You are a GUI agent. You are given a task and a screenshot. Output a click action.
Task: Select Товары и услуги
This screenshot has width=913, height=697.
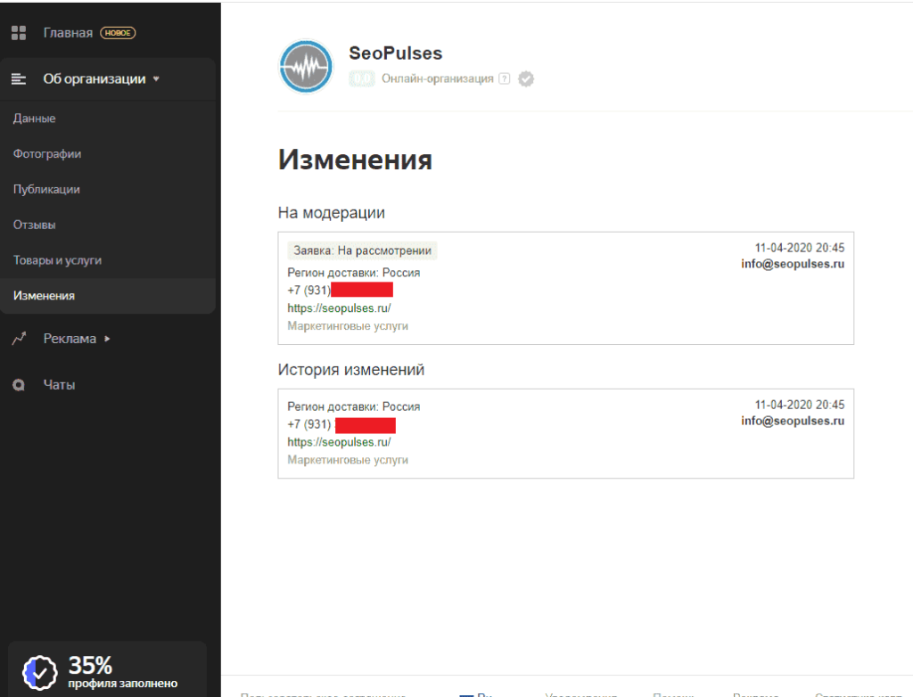tap(57, 260)
